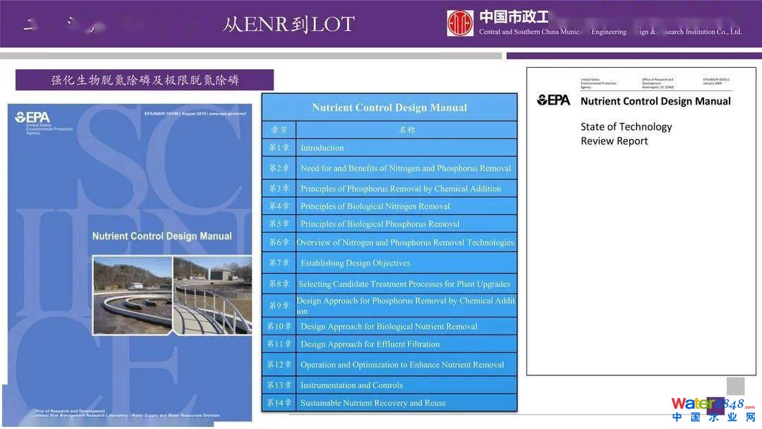Click the red China Municipal Engineering logo
Screen dimensions: 762x429
click(x=460, y=23)
